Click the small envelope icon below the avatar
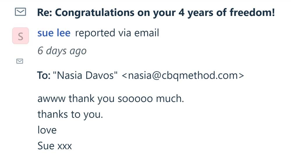Screen dimensions: 291x162 pyautogui.click(x=20, y=61)
